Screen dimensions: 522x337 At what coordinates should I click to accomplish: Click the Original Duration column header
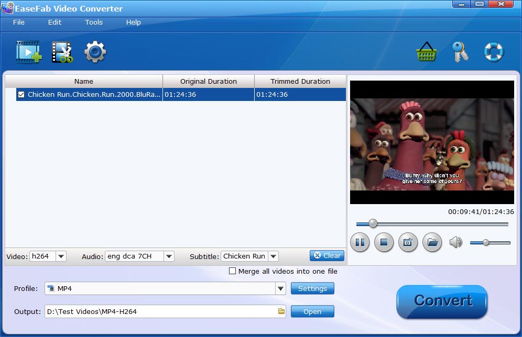coord(209,82)
